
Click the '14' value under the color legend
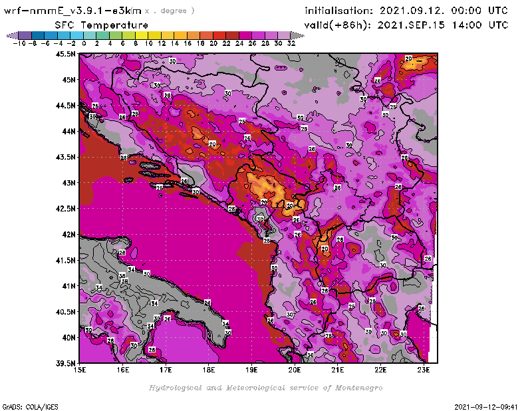[x=174, y=44]
